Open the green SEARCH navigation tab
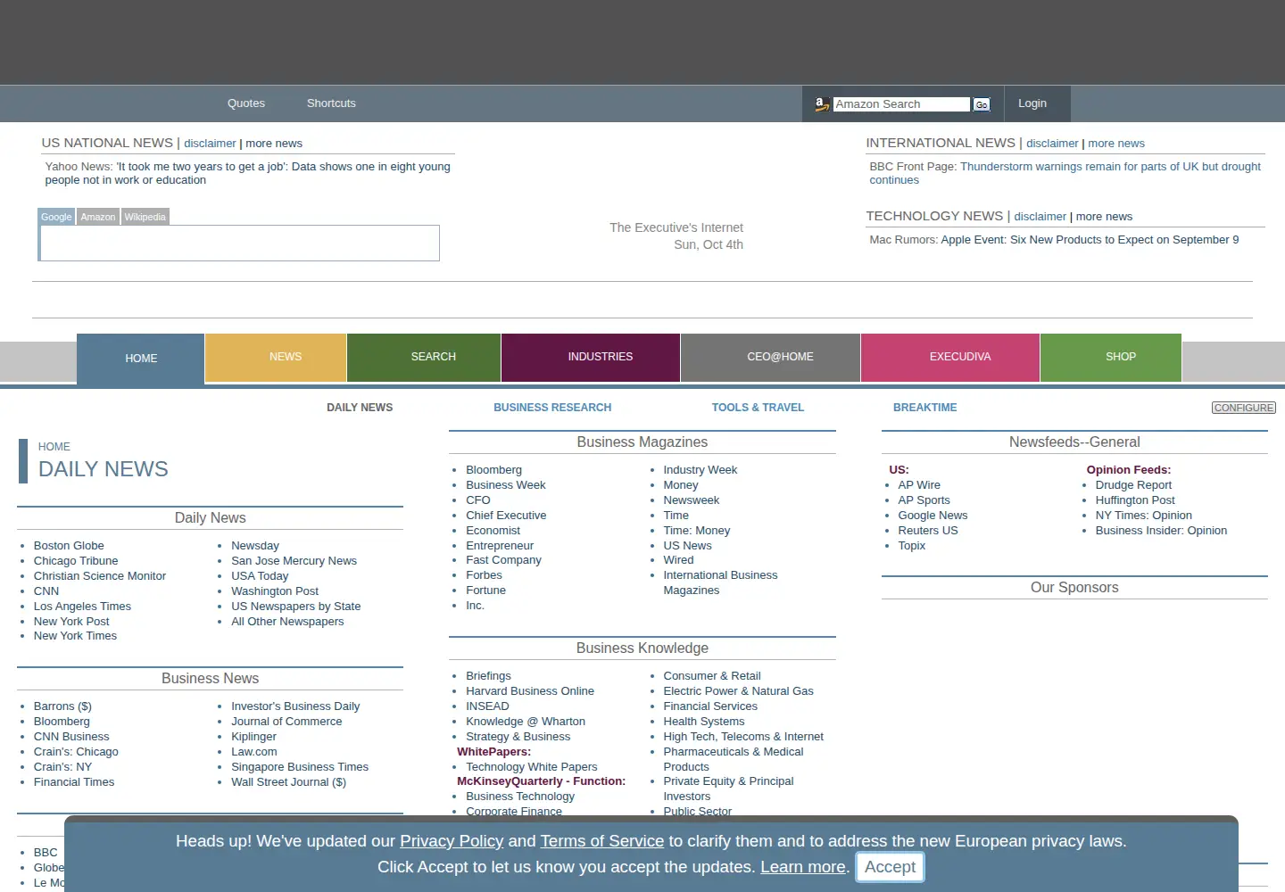 (x=424, y=357)
